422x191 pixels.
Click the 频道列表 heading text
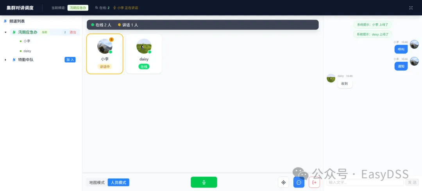[x=17, y=21]
